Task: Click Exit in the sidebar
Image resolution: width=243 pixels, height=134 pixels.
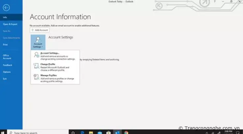Action: (x=5, y=78)
